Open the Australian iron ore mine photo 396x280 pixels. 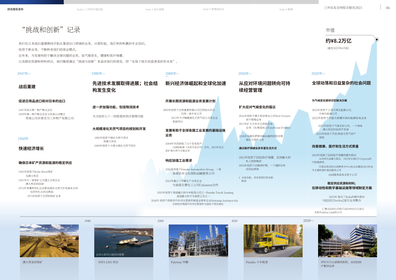(x=49, y=241)
